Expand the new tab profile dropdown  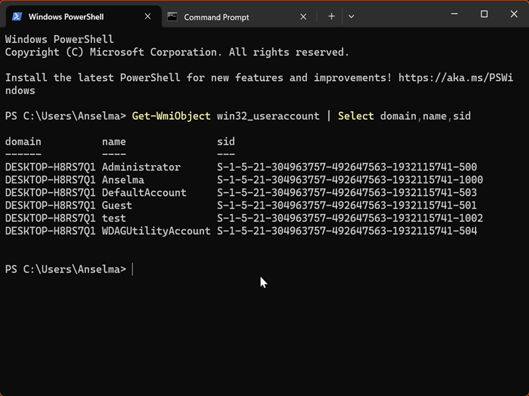click(x=351, y=16)
